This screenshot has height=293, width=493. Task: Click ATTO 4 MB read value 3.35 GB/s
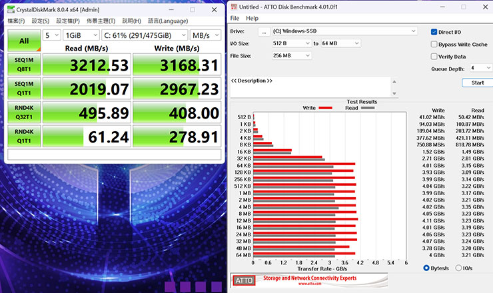coord(473,207)
